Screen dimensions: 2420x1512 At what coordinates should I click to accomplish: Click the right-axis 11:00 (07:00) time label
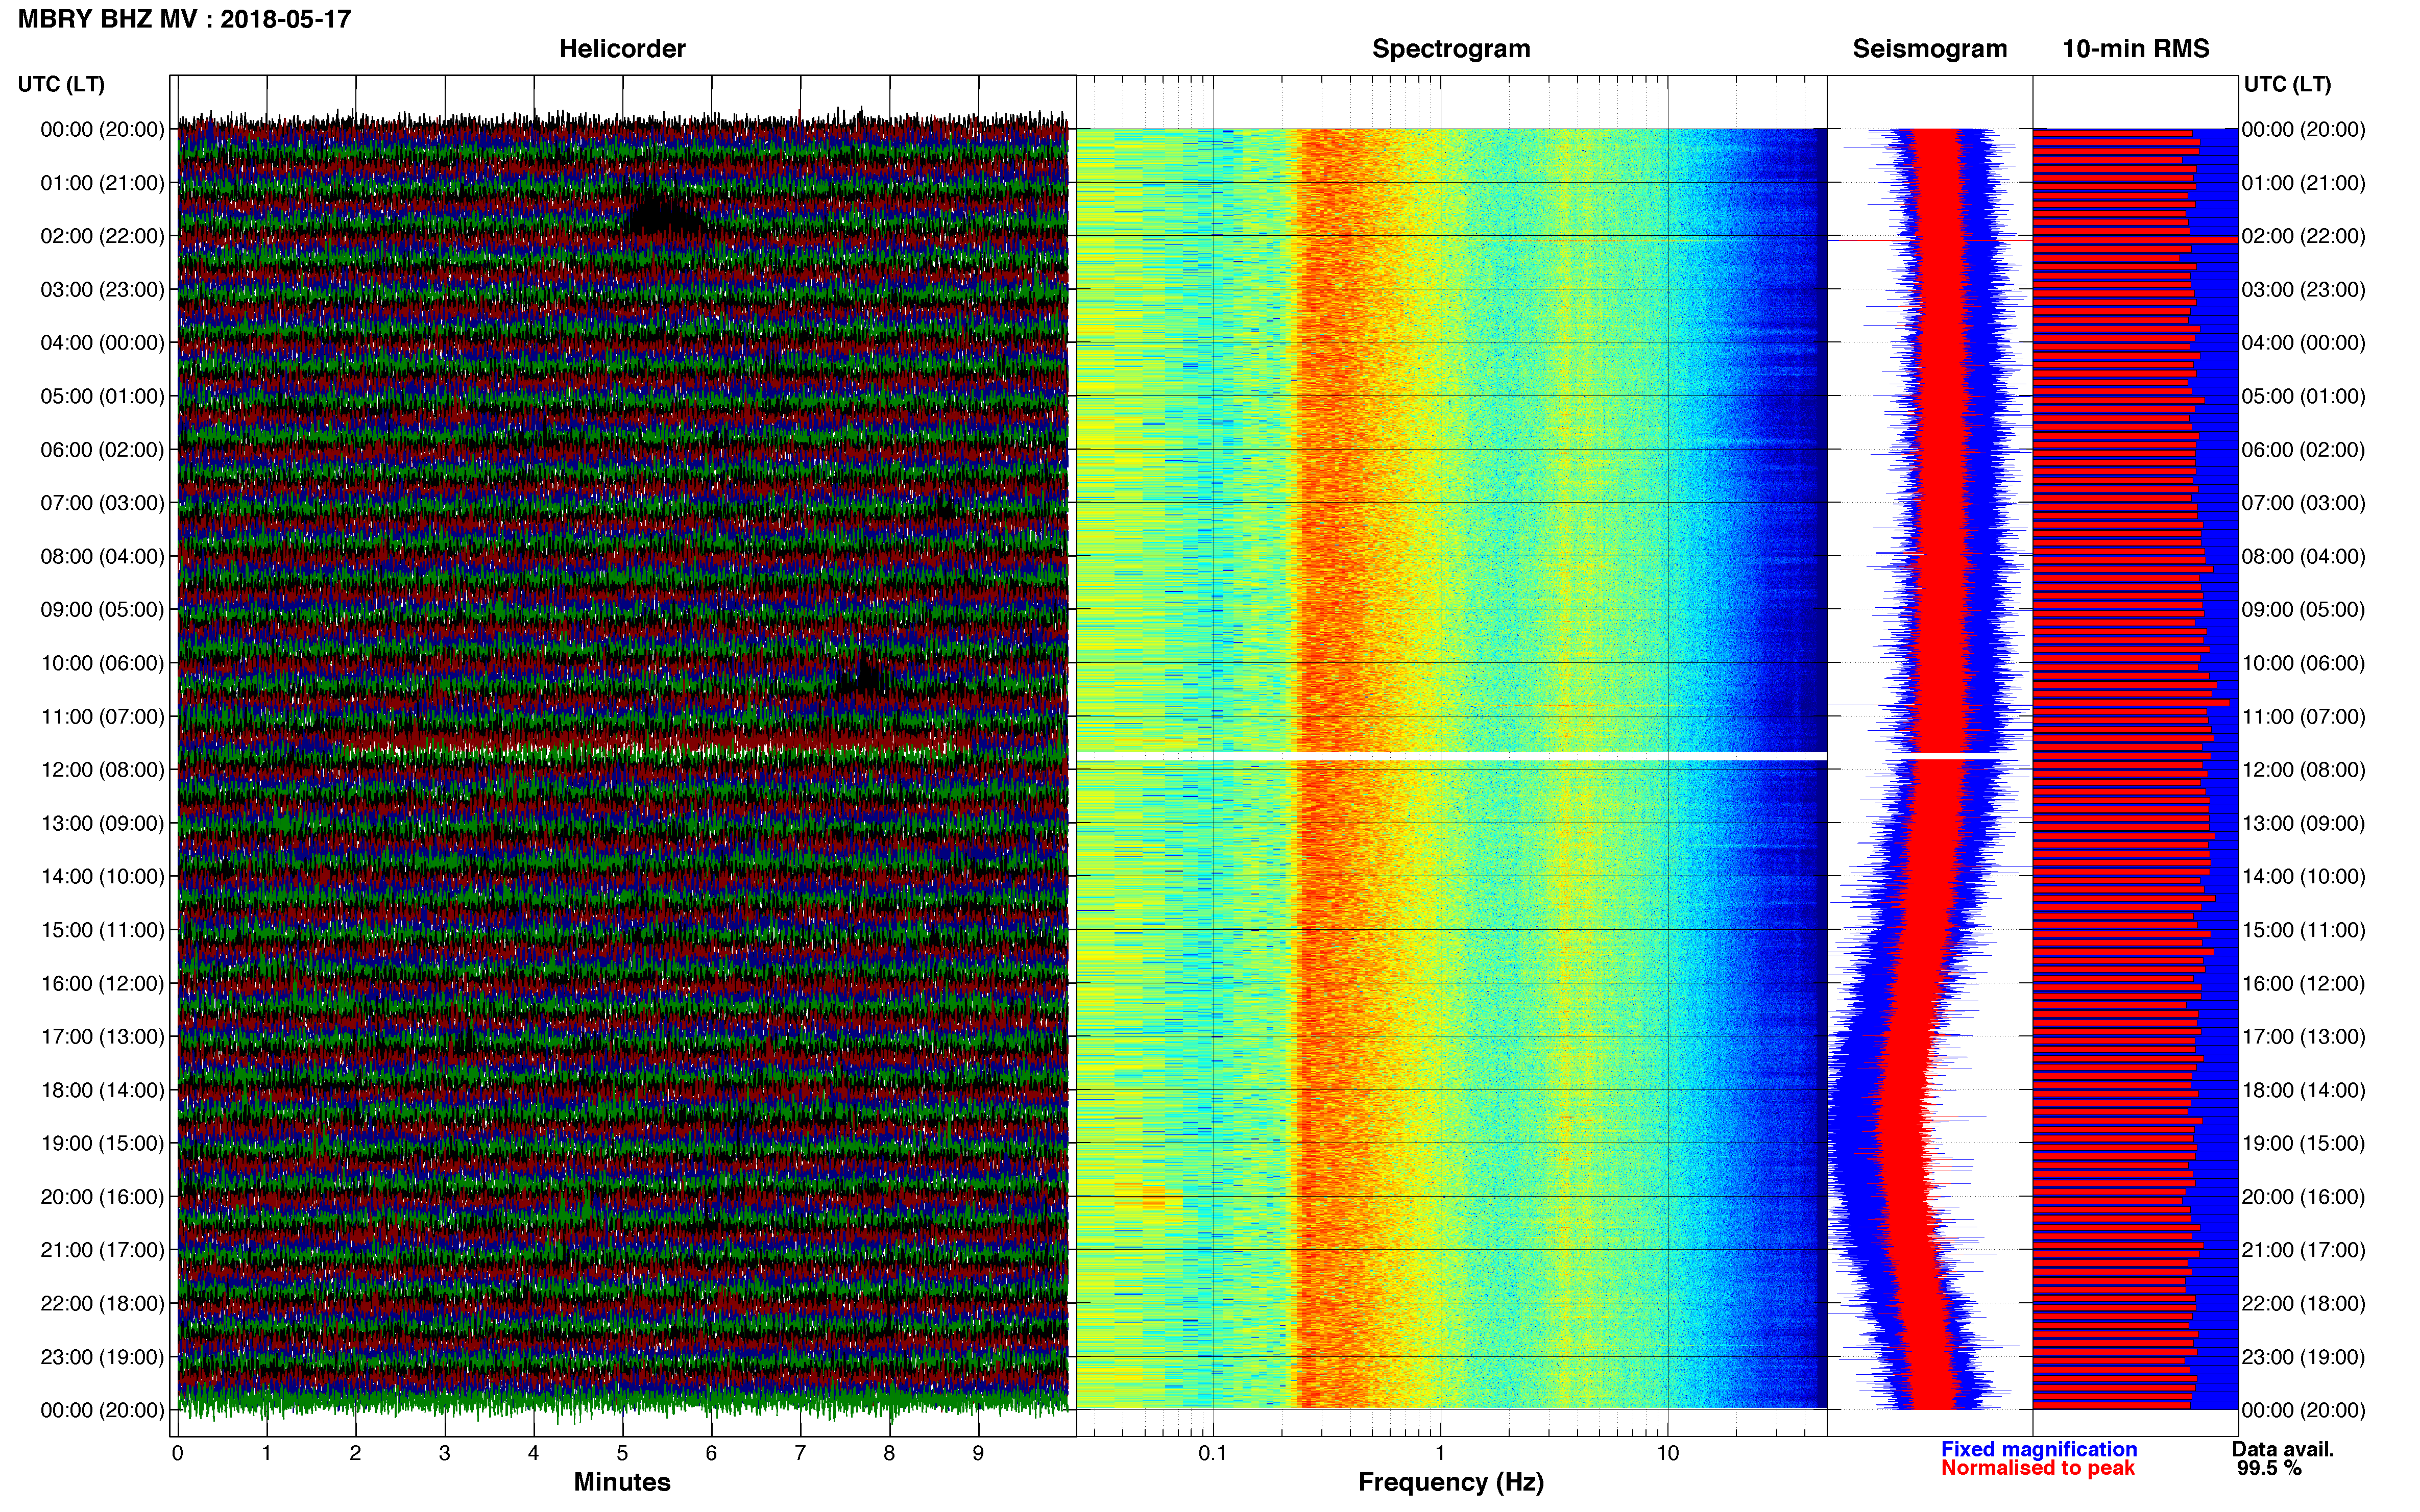(x=2304, y=716)
